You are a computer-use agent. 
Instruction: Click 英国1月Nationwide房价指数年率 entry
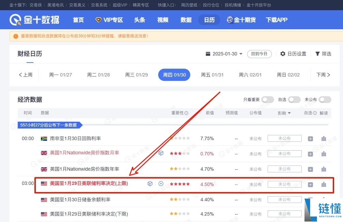pyautogui.click(x=85, y=169)
